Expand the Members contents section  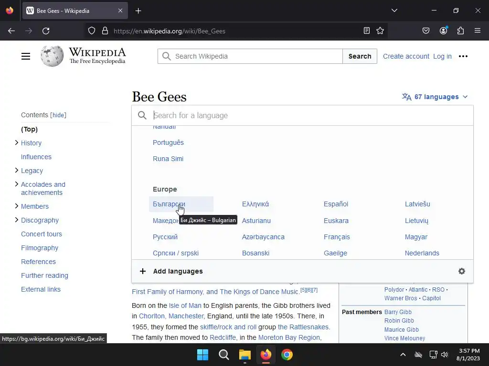[x=17, y=206]
